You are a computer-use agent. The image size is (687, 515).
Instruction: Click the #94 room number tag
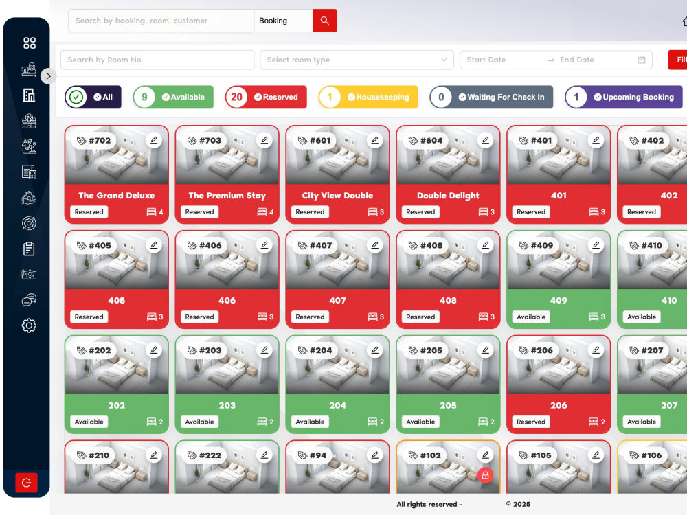click(313, 455)
